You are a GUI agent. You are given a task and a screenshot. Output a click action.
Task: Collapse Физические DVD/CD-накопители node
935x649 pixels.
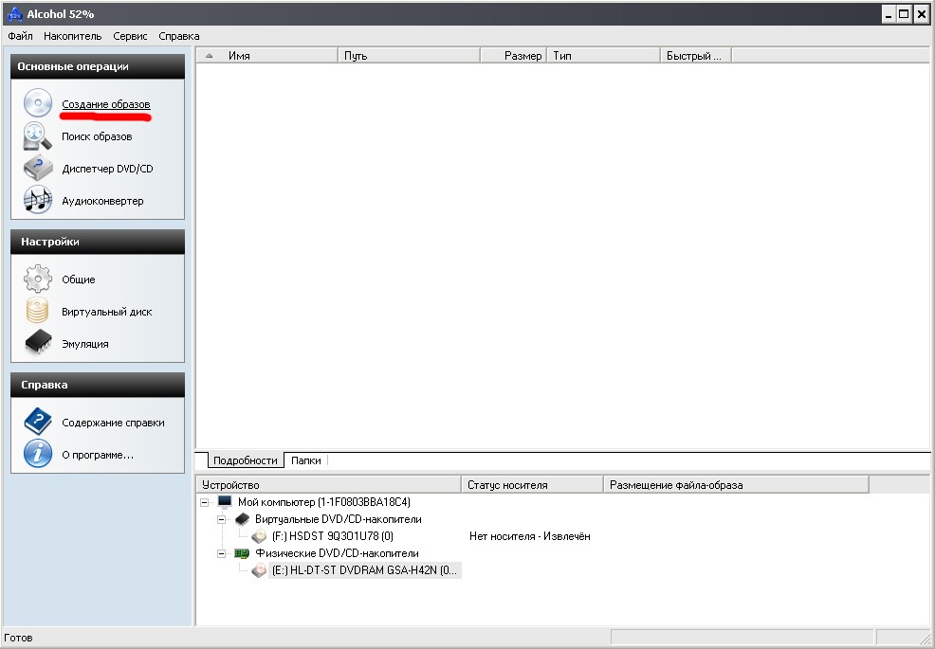[x=221, y=553]
